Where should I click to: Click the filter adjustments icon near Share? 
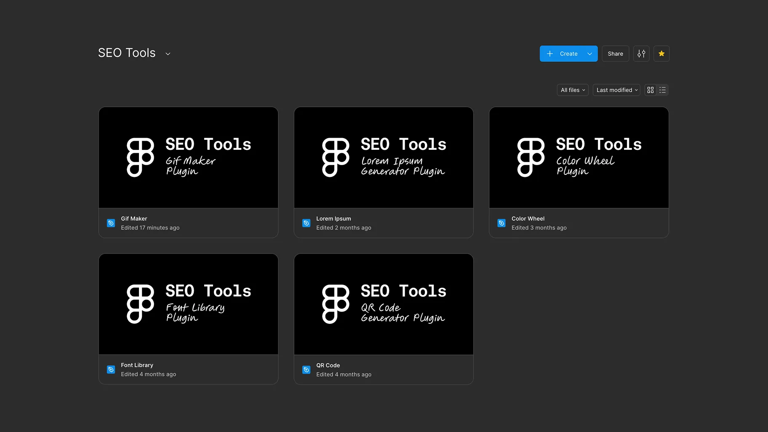pyautogui.click(x=641, y=53)
